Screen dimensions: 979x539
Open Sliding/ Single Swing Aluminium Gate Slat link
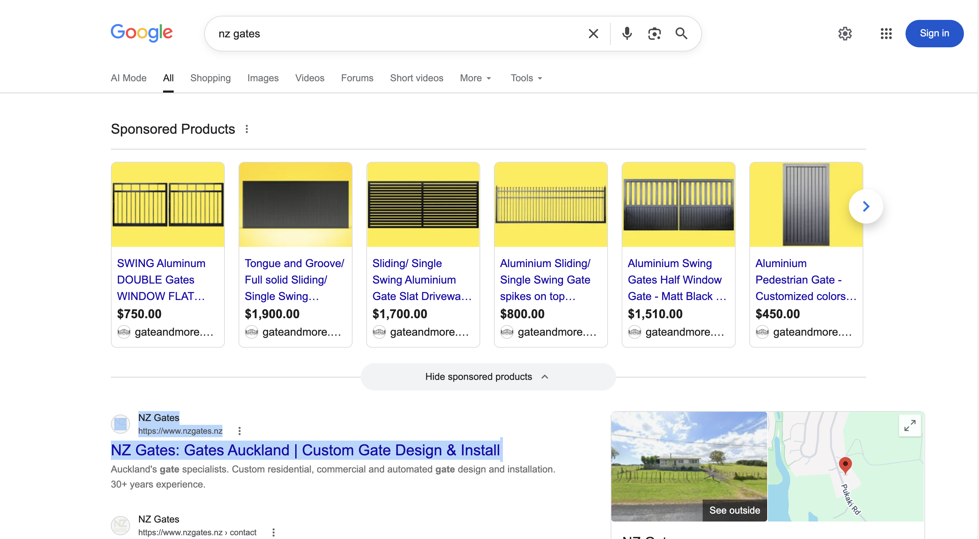[x=422, y=279]
